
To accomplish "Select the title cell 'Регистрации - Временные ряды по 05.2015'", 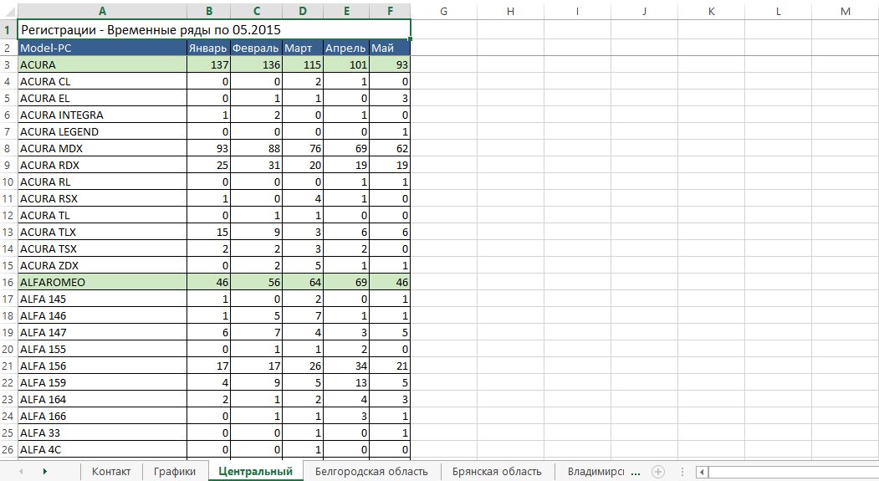I will (214, 30).
